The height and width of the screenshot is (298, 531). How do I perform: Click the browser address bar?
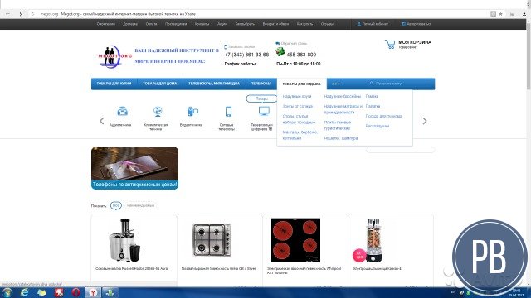[257, 14]
